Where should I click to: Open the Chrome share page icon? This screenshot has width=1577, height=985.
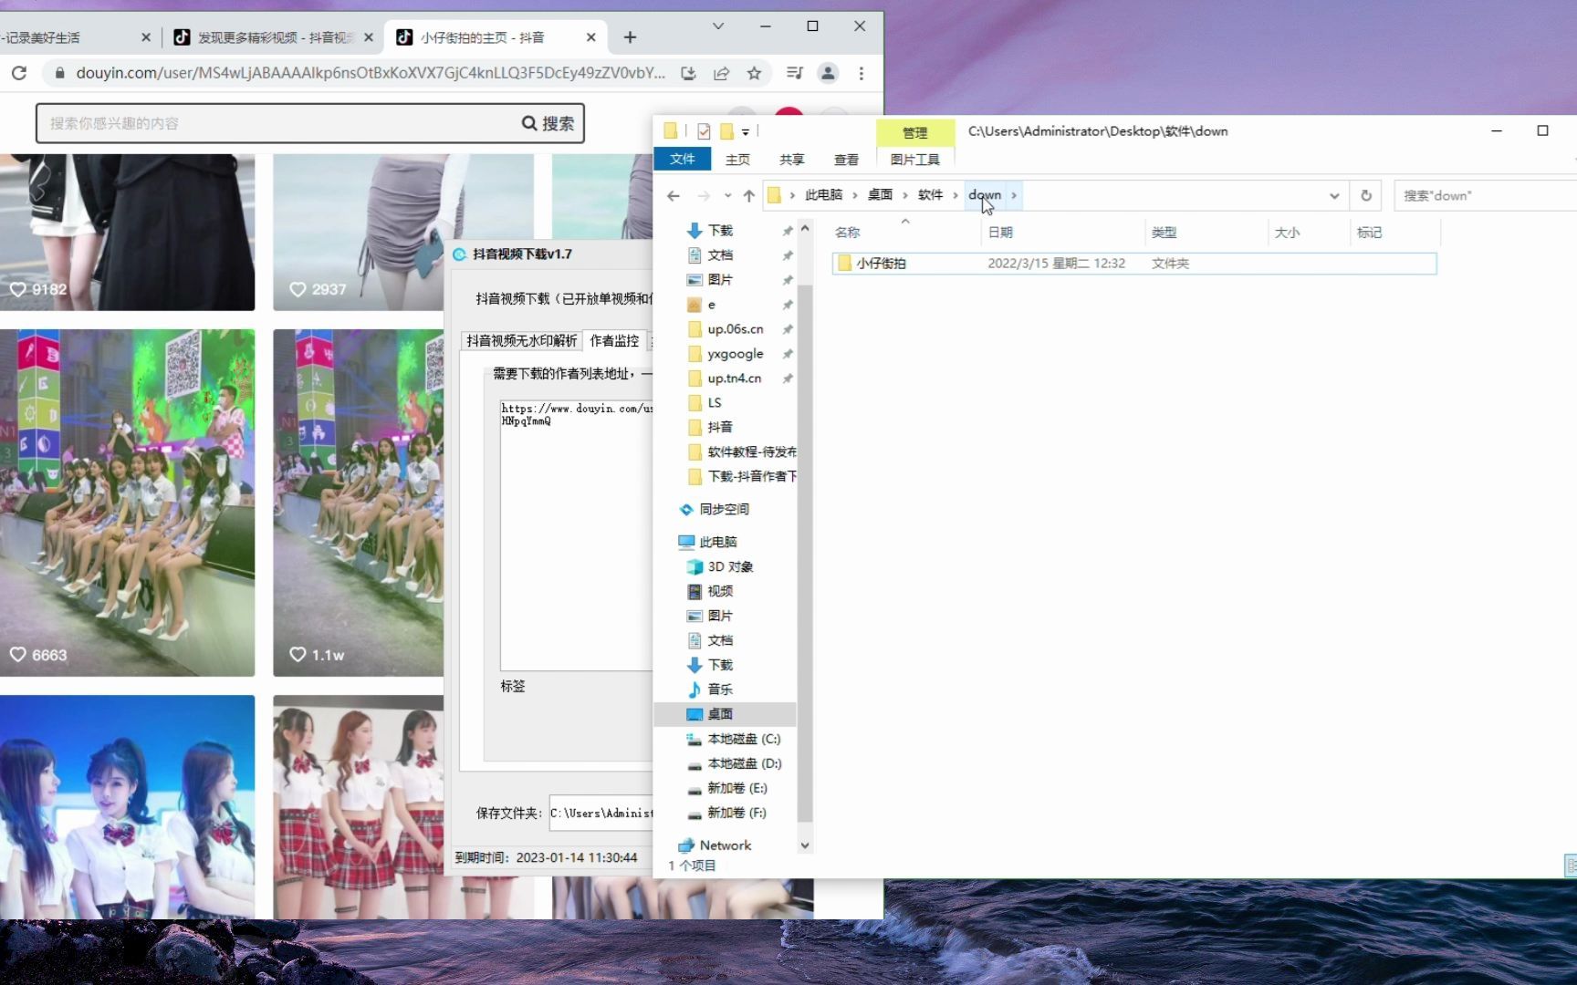coord(721,73)
